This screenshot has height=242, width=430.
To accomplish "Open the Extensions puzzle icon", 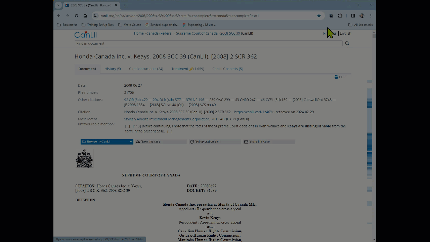I will click(340, 16).
